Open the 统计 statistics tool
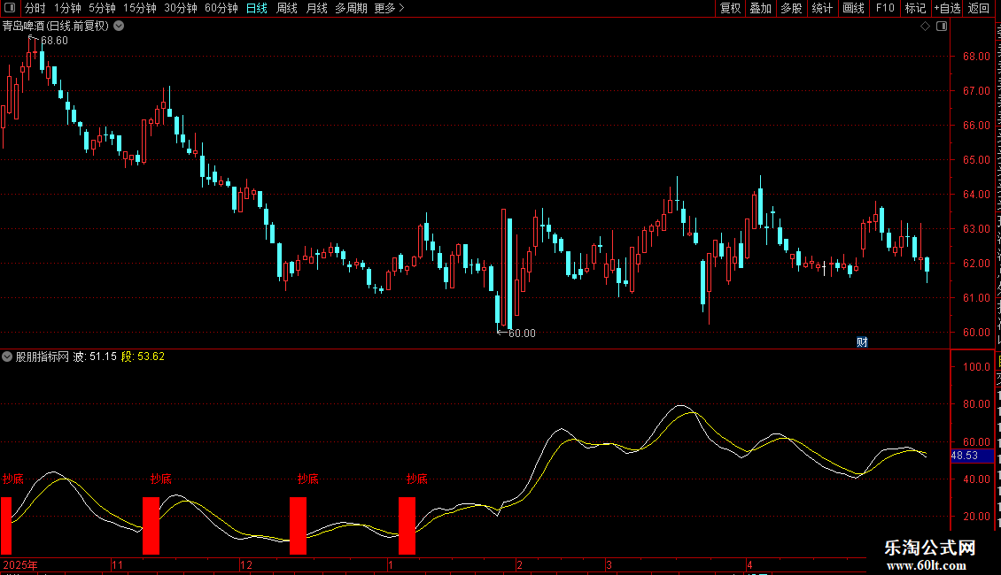Image resolution: width=1001 pixels, height=575 pixels. click(821, 8)
